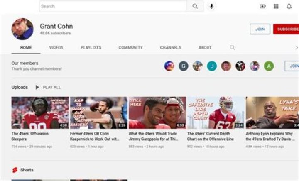Click Join button next to channel name

point(260,29)
